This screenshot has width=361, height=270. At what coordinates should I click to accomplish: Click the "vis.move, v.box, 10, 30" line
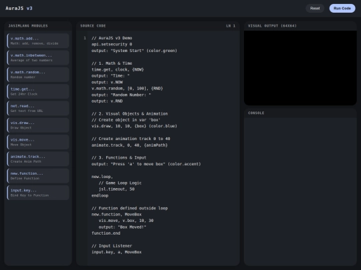pos(126,221)
